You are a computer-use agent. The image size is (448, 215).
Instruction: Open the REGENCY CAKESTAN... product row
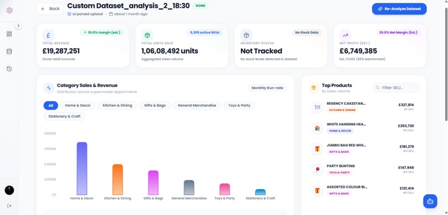click(x=363, y=107)
